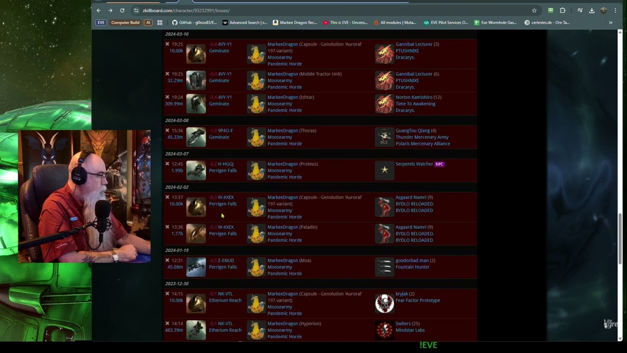Click Pandemic Horde logo in the Ishtar row

pyautogui.click(x=256, y=103)
